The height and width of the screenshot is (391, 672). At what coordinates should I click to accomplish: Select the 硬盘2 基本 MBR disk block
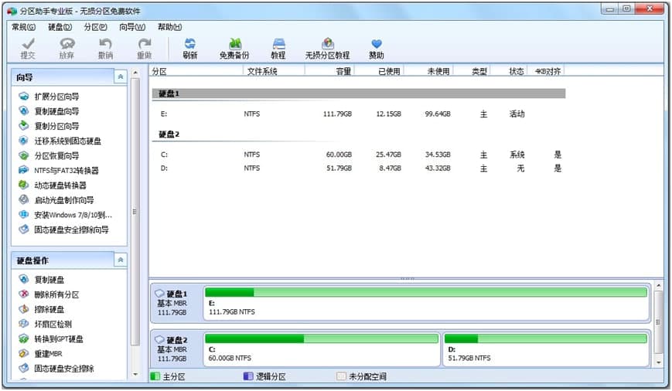click(x=176, y=349)
